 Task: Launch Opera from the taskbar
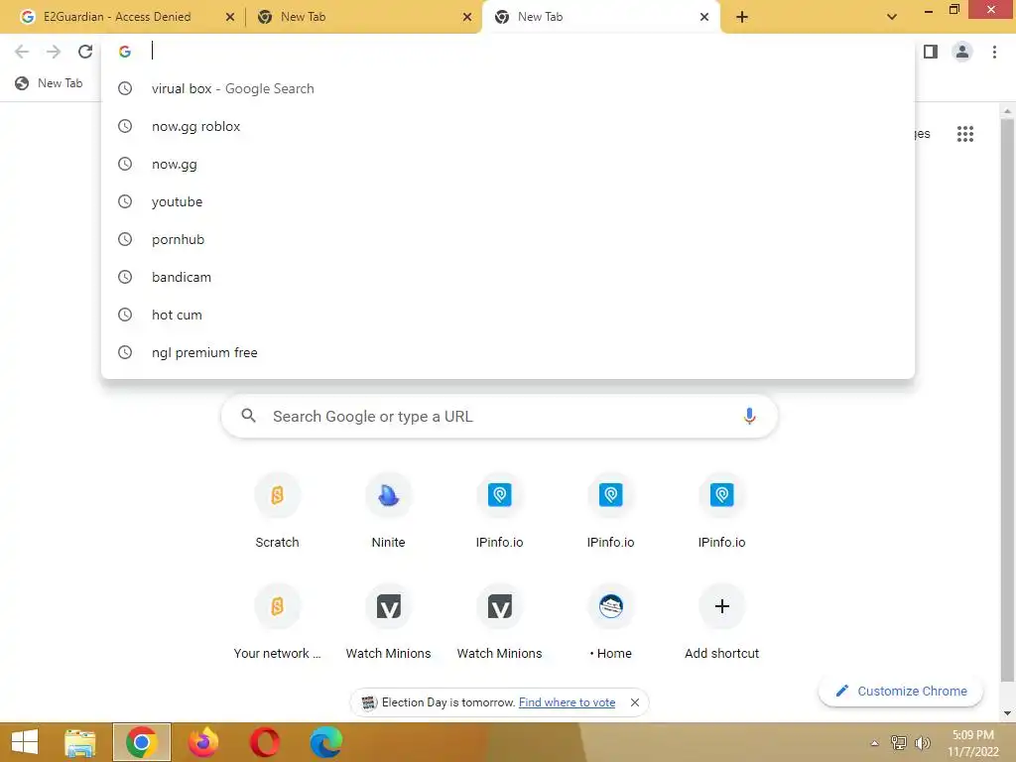pyautogui.click(x=264, y=742)
